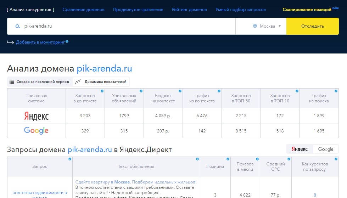347x198 pixels.
Task: Click Yandex Уникальных объявлений value 1799
Action: coord(124,116)
